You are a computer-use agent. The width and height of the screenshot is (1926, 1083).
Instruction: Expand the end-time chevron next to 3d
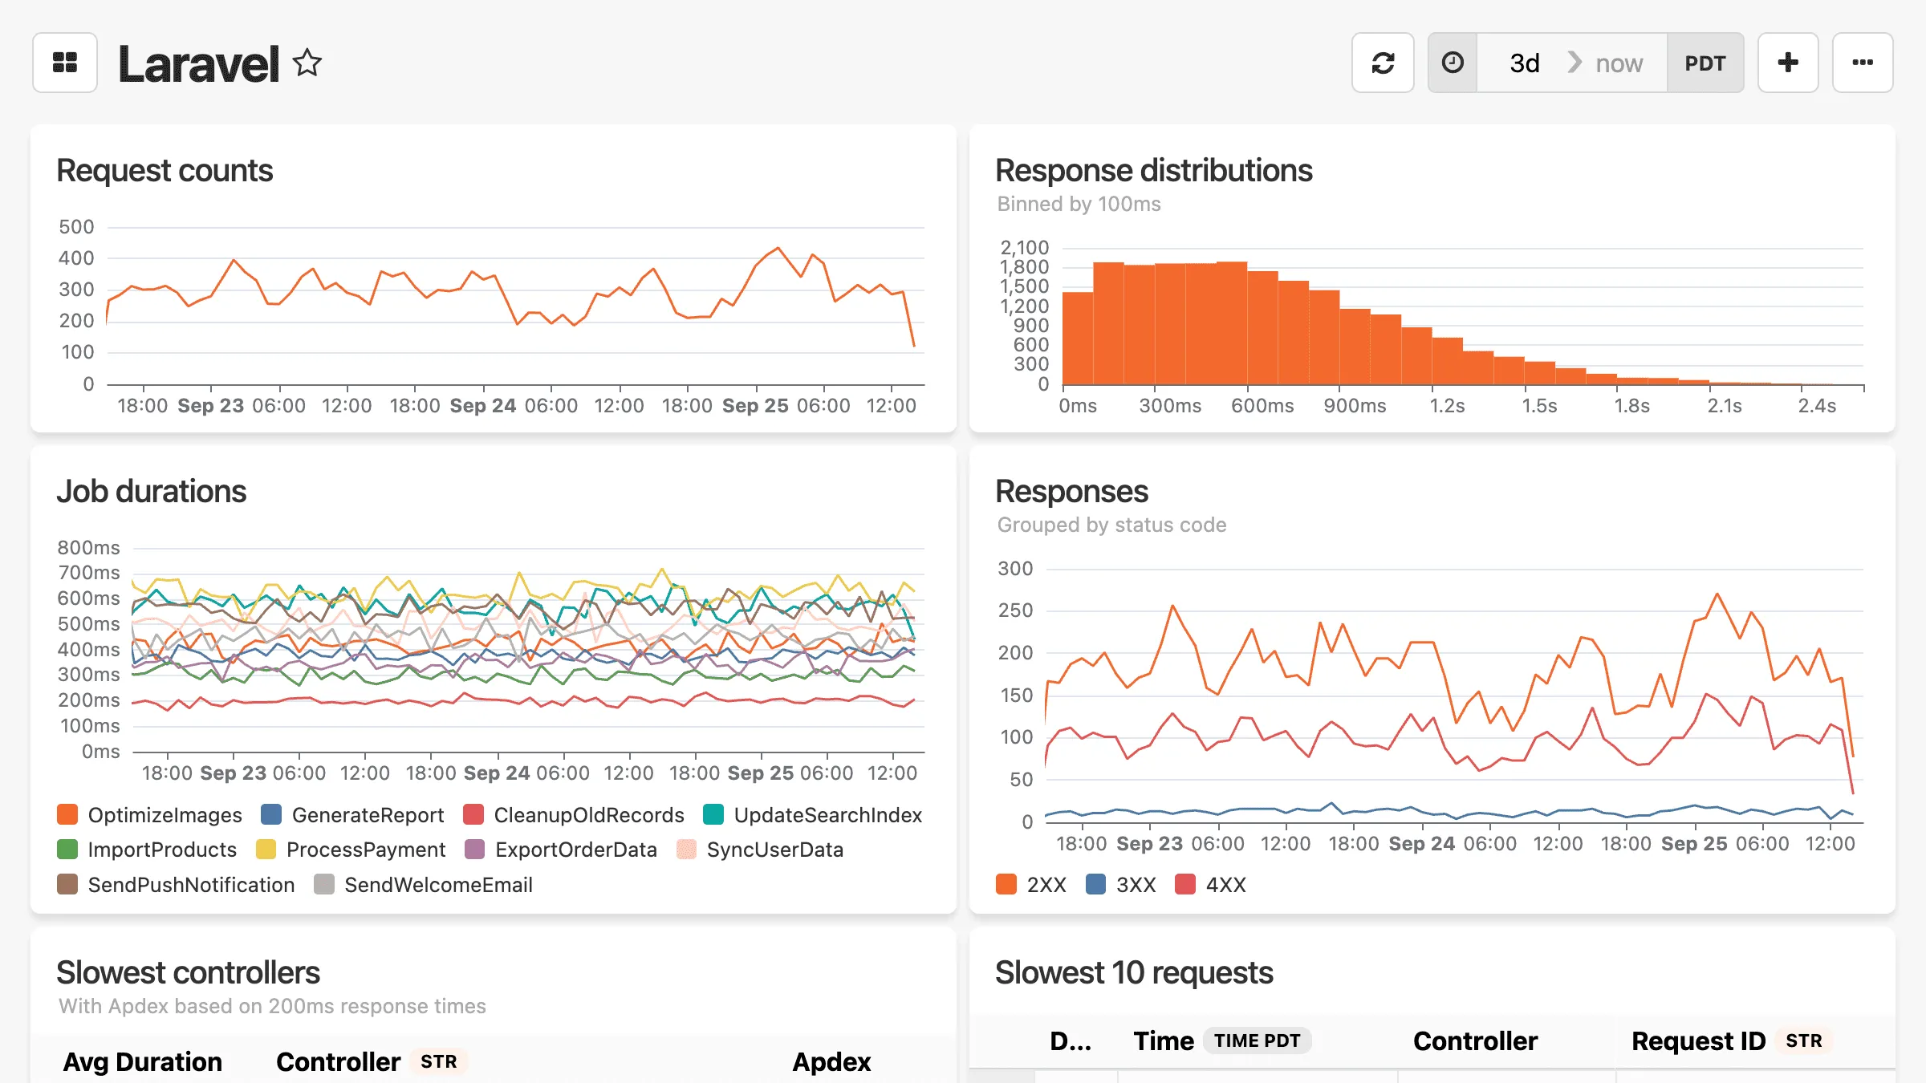coord(1573,62)
